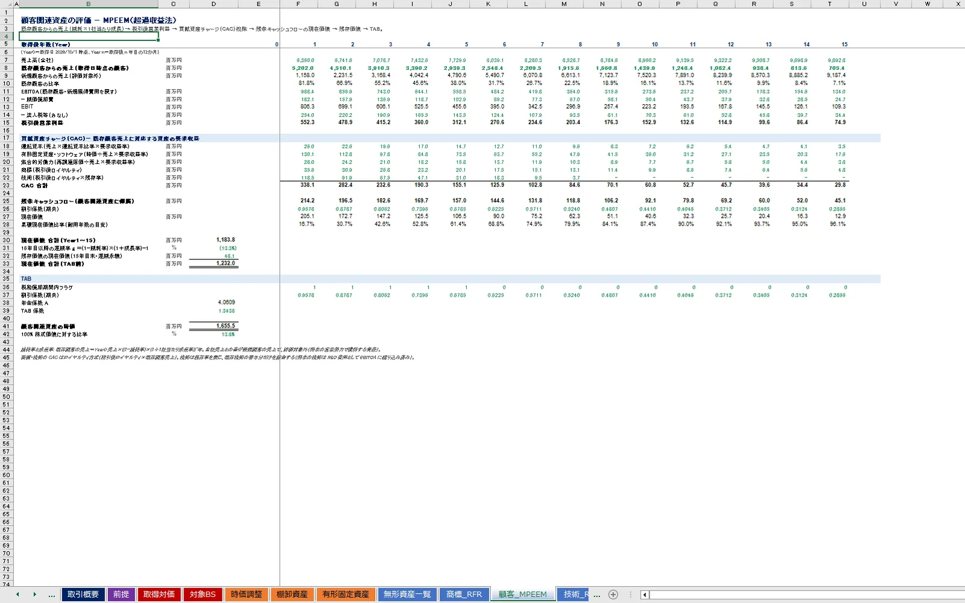This screenshot has width=965, height=603.
Task: Select column F header
Action: (x=299, y=4)
